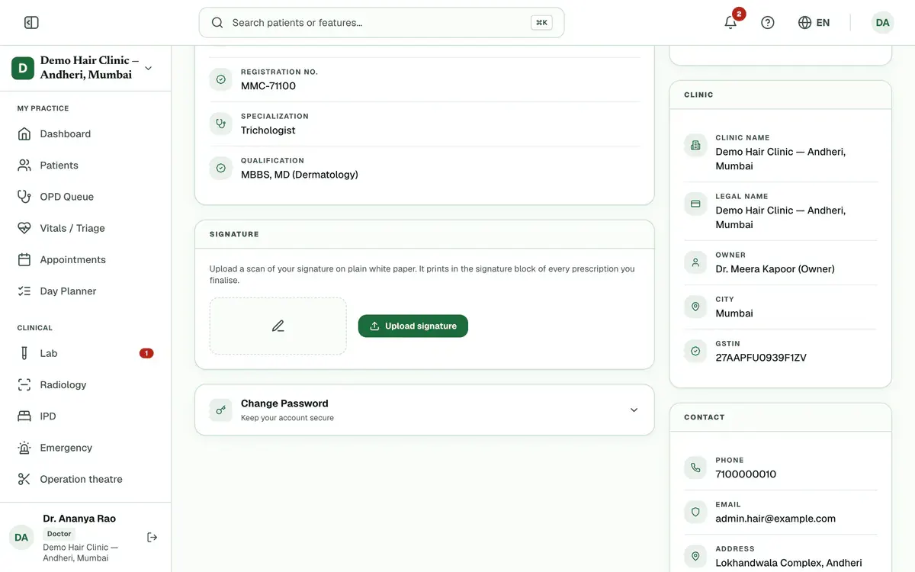
Task: Log out using the sidebar exit icon
Action: click(x=152, y=537)
